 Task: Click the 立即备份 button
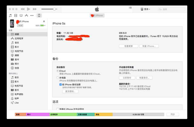pos(127,78)
